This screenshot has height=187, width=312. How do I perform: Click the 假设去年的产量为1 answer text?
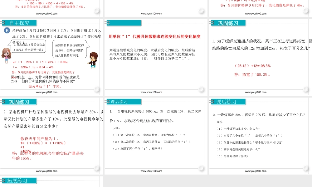(40, 138)
